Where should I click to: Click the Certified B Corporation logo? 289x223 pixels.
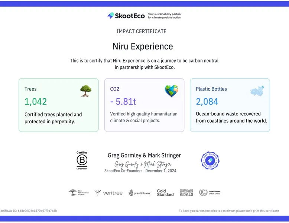(82, 160)
